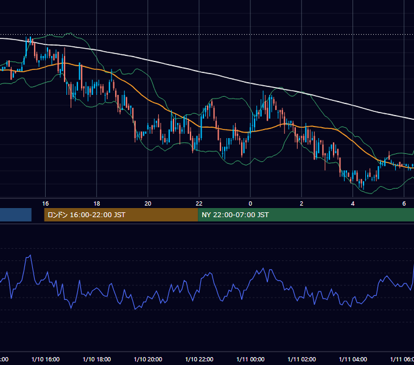The height and width of the screenshot is (365, 414).
Task: Click the NY 22:00-07:00 JST session bar
Action: [306, 215]
